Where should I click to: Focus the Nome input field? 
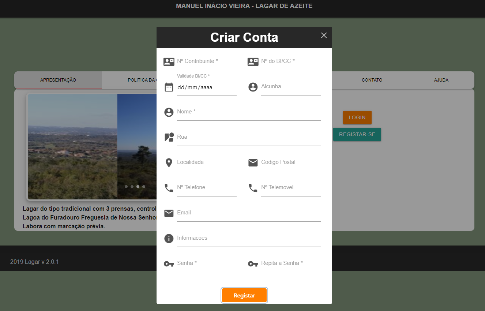coord(249,112)
